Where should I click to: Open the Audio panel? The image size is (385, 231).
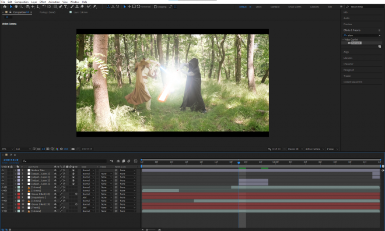point(346,18)
